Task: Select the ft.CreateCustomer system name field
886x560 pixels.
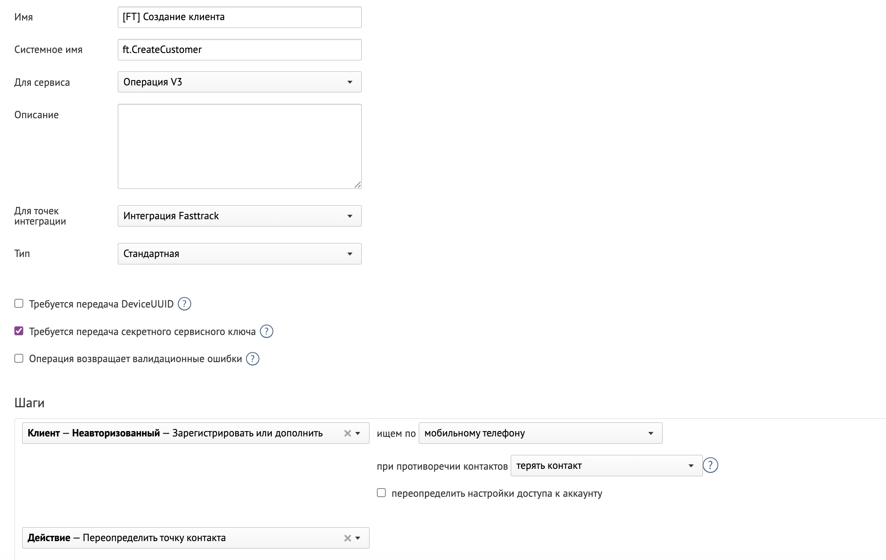Action: [x=239, y=49]
